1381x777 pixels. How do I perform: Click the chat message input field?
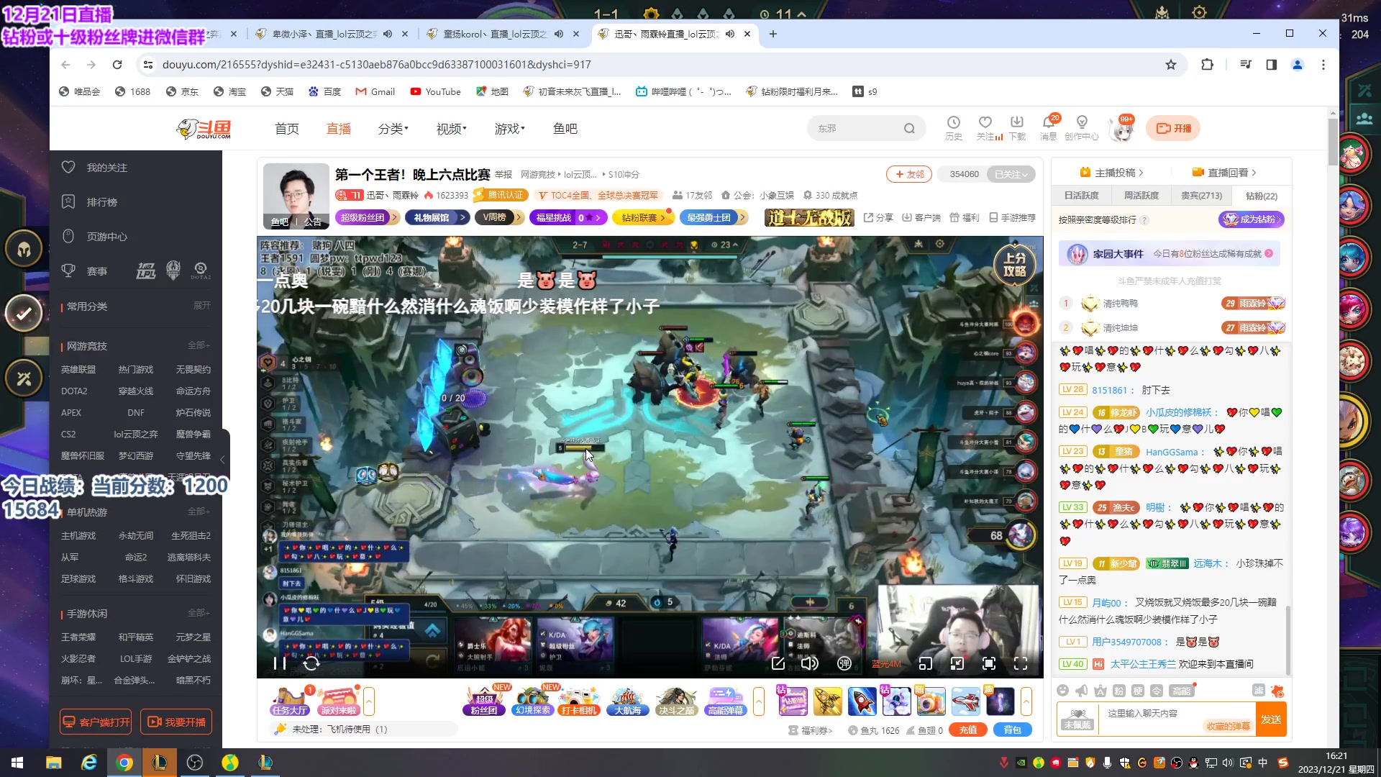click(1151, 714)
